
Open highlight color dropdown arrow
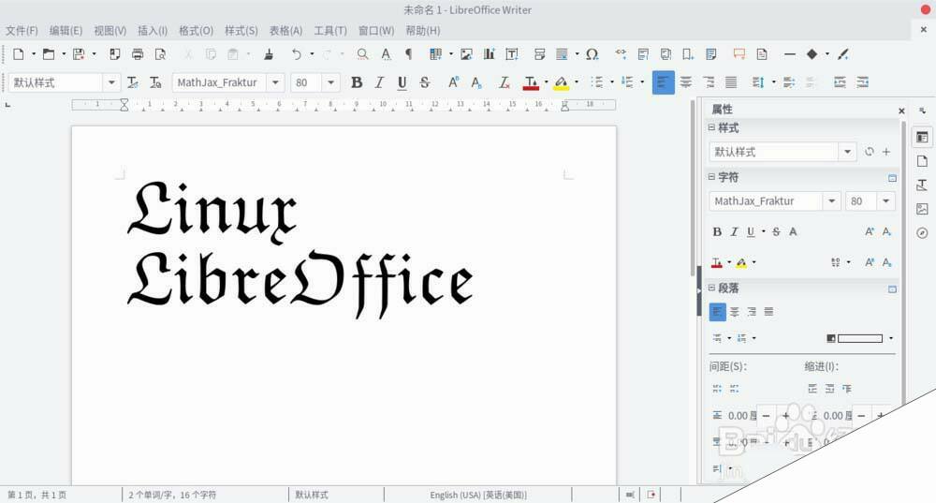[x=577, y=82]
